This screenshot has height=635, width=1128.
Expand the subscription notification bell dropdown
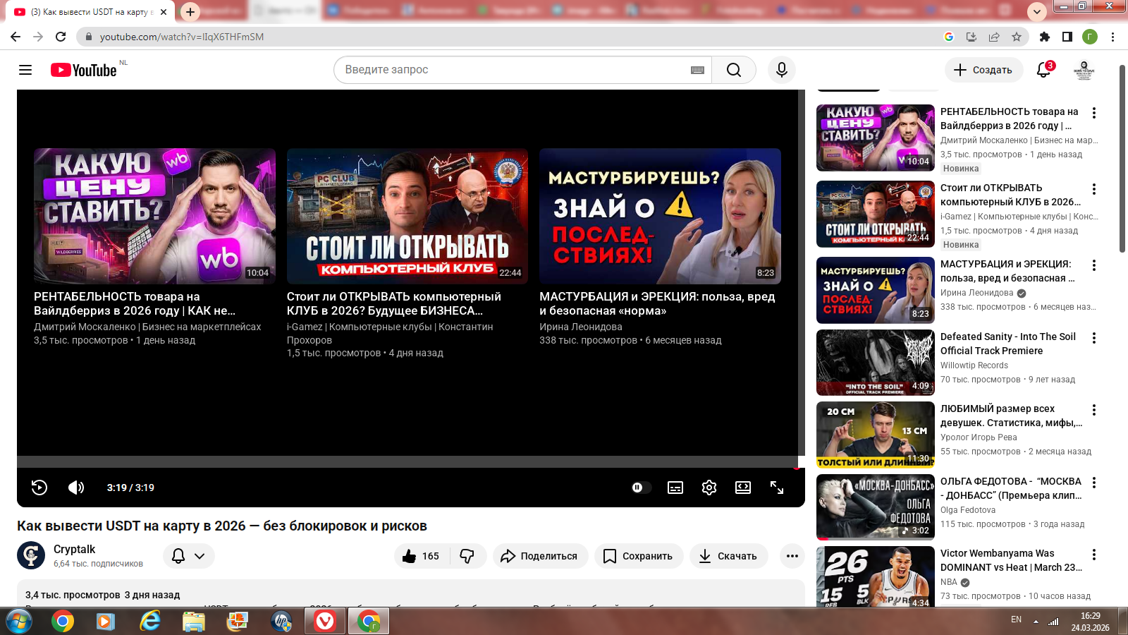[189, 556]
